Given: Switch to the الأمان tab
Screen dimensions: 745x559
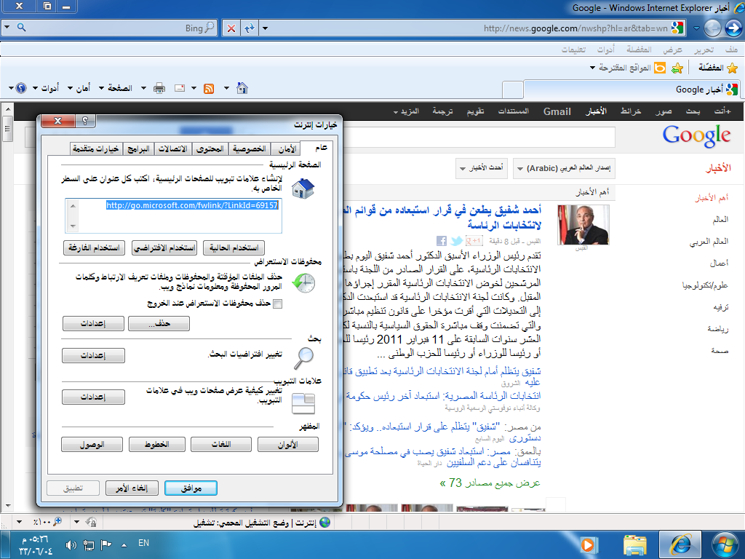Looking at the screenshot, I should click(x=287, y=148).
